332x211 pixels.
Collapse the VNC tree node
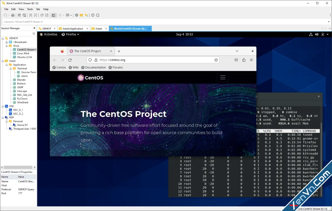(x=3, y=106)
